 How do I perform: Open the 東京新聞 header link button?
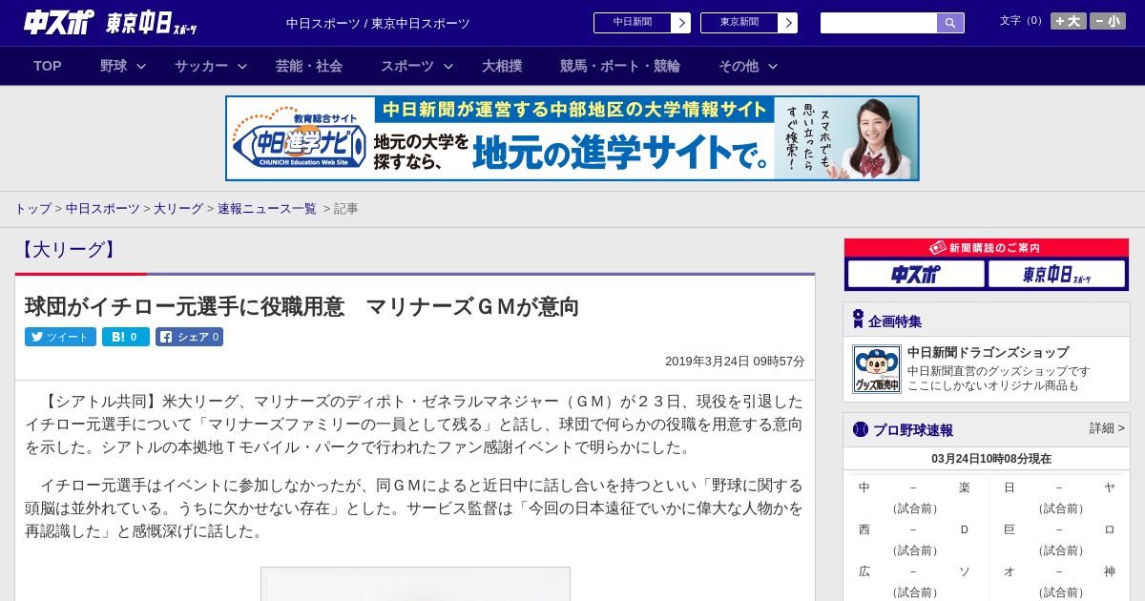(x=739, y=23)
